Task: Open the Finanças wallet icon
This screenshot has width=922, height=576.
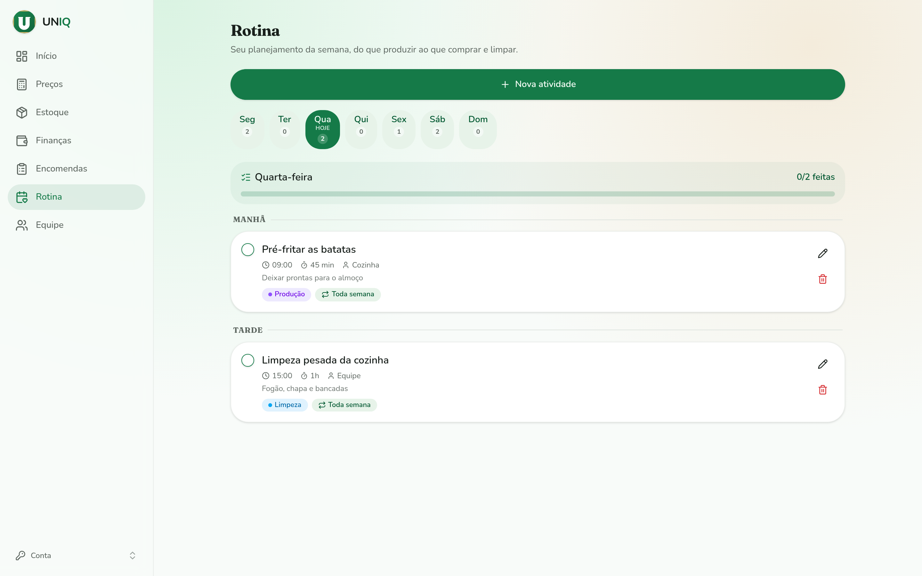Action: click(x=22, y=140)
